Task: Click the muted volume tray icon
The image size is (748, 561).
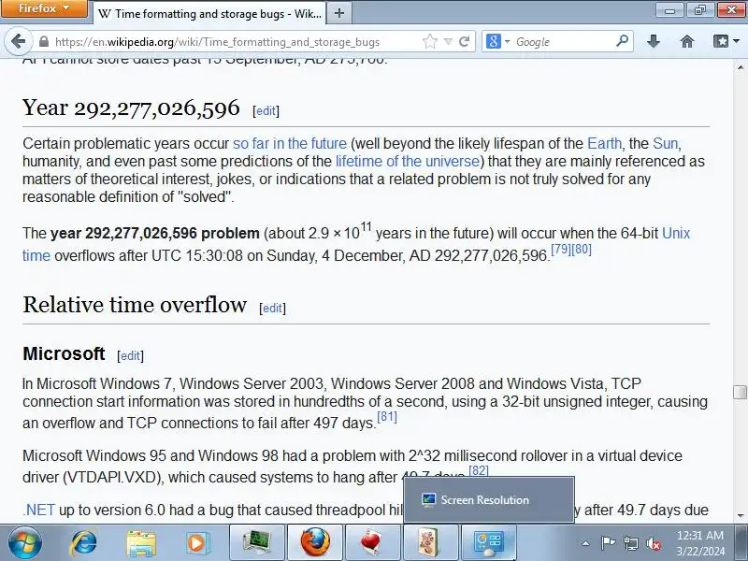Action: 654,543
